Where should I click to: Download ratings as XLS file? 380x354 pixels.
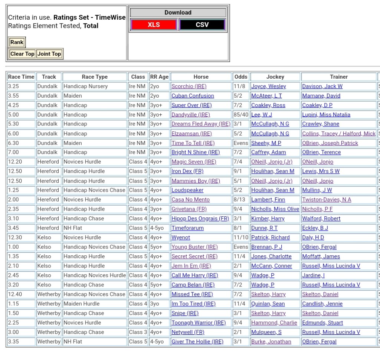(x=154, y=25)
